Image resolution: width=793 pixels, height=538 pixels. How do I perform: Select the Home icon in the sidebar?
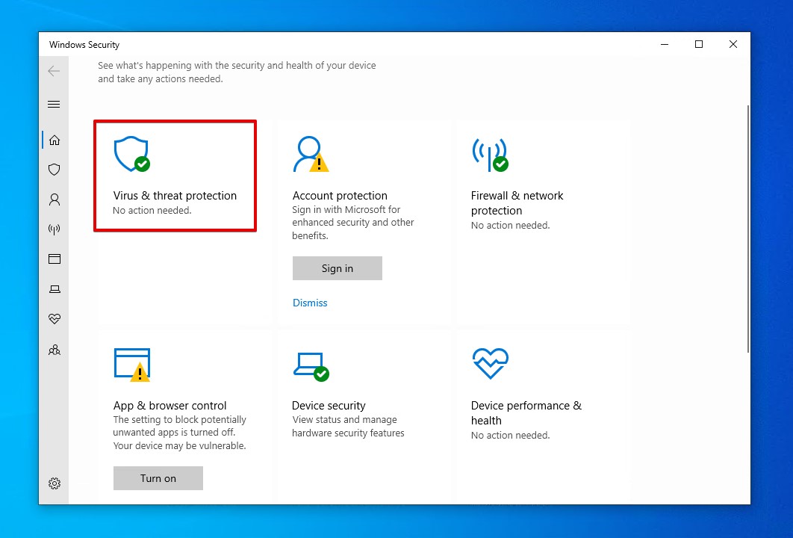pyautogui.click(x=54, y=140)
